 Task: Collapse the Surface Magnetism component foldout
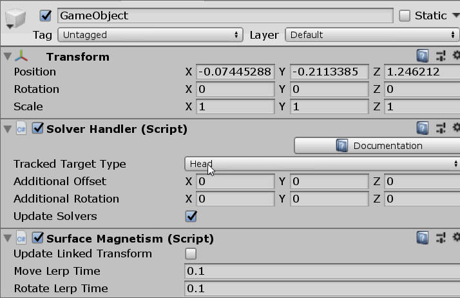[x=7, y=239]
